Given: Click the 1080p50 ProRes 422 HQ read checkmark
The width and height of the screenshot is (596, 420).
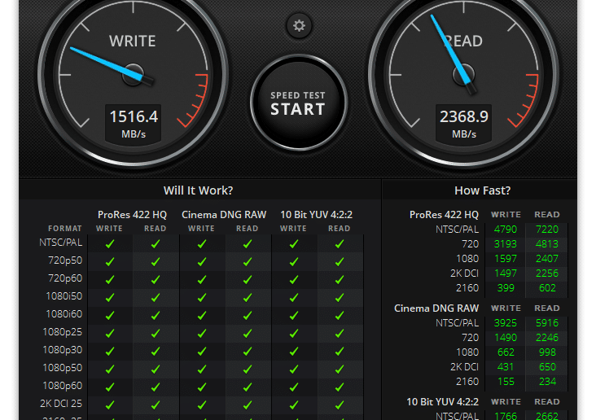Looking at the screenshot, I should pos(155,369).
